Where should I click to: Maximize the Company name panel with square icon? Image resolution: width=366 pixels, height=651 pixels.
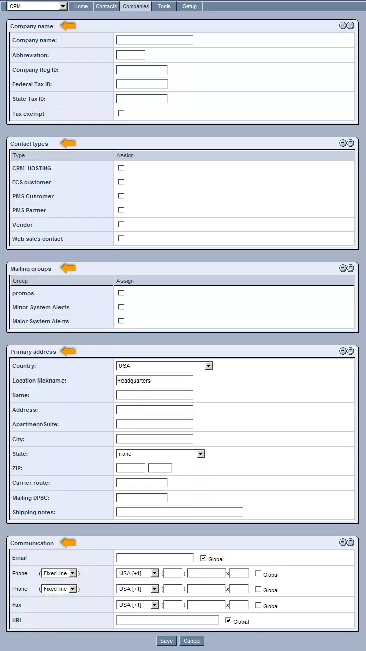pyautogui.click(x=350, y=25)
